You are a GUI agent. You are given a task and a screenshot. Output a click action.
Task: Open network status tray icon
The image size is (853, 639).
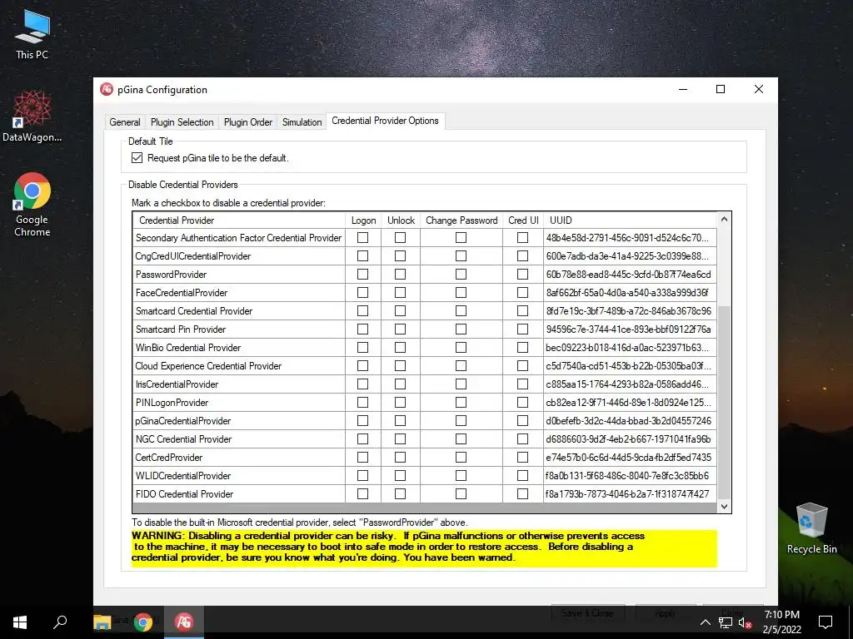tap(726, 622)
